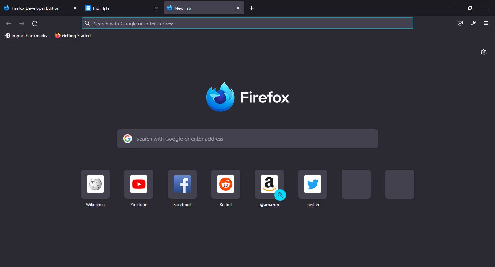Viewport: 495px width, 267px height.
Task: Reload the current page
Action: [x=35, y=24]
